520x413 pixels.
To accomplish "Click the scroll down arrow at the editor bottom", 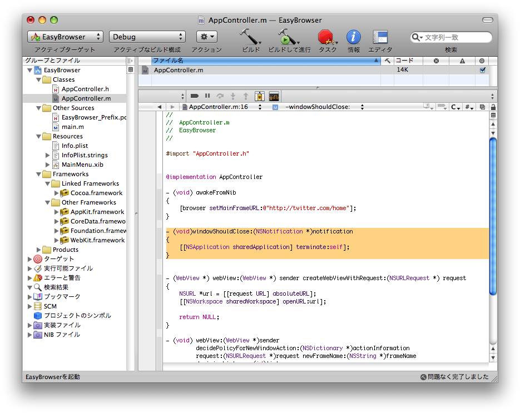I will [493, 357].
